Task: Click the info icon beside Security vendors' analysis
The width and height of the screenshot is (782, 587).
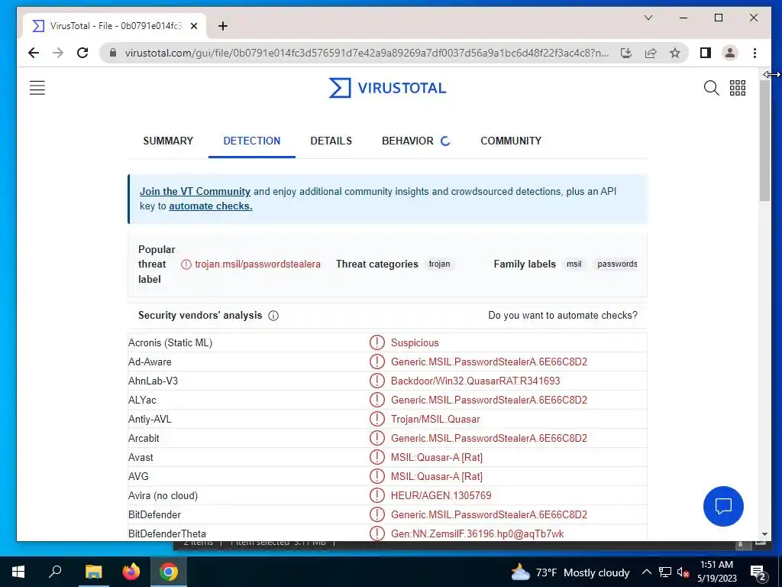Action: tap(273, 316)
